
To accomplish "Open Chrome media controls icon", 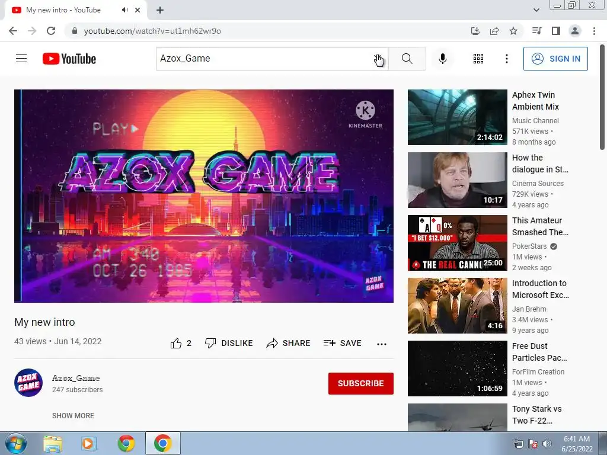I will tap(536, 31).
